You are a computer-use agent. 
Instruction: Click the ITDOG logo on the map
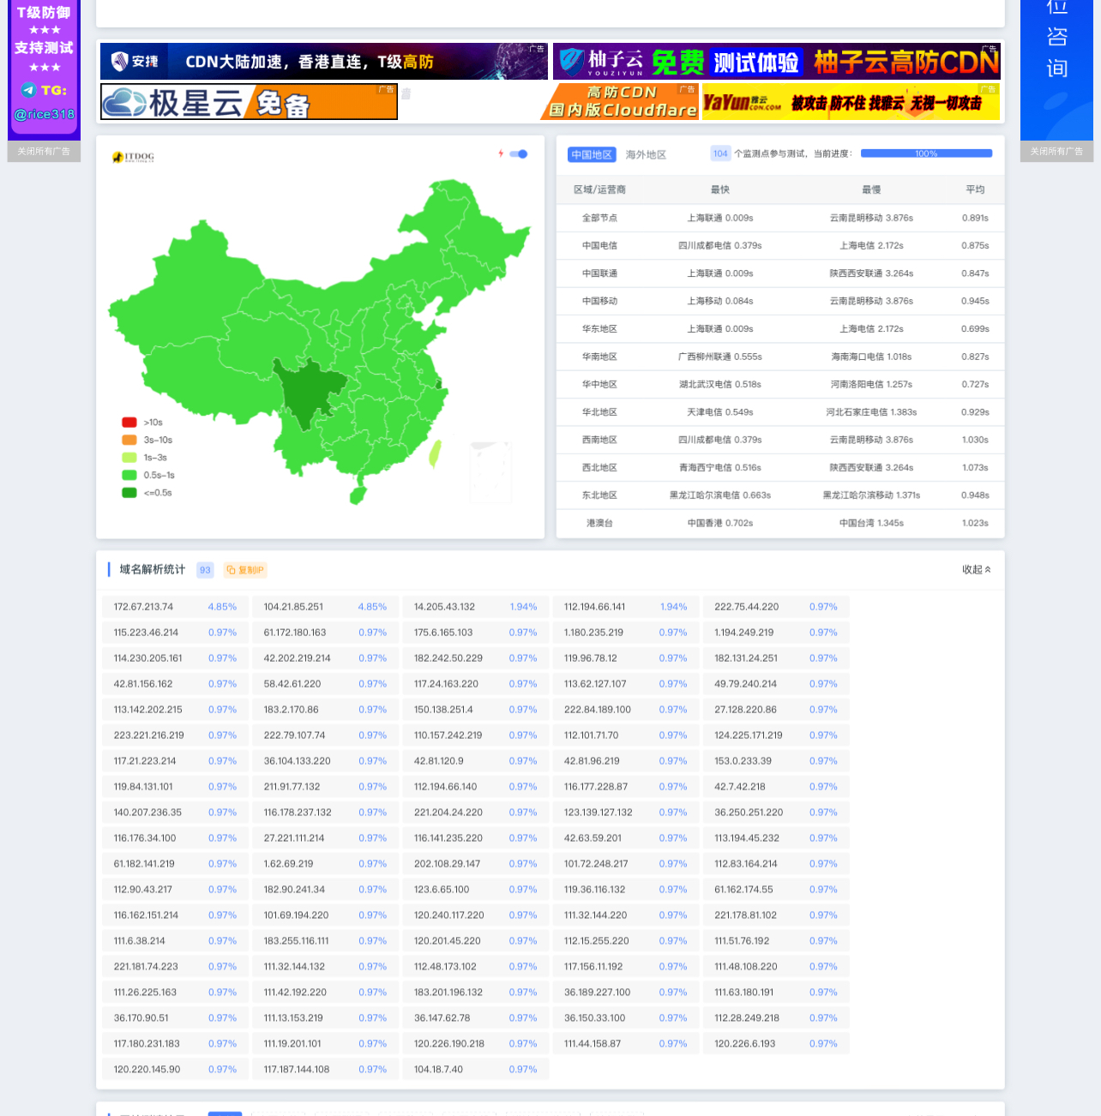[x=134, y=157]
